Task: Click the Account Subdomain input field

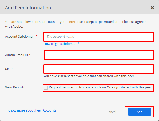Action: [99, 37]
